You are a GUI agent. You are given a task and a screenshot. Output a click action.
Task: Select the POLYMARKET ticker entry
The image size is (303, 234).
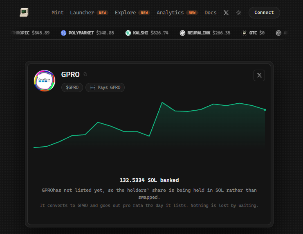pyautogui.click(x=88, y=33)
